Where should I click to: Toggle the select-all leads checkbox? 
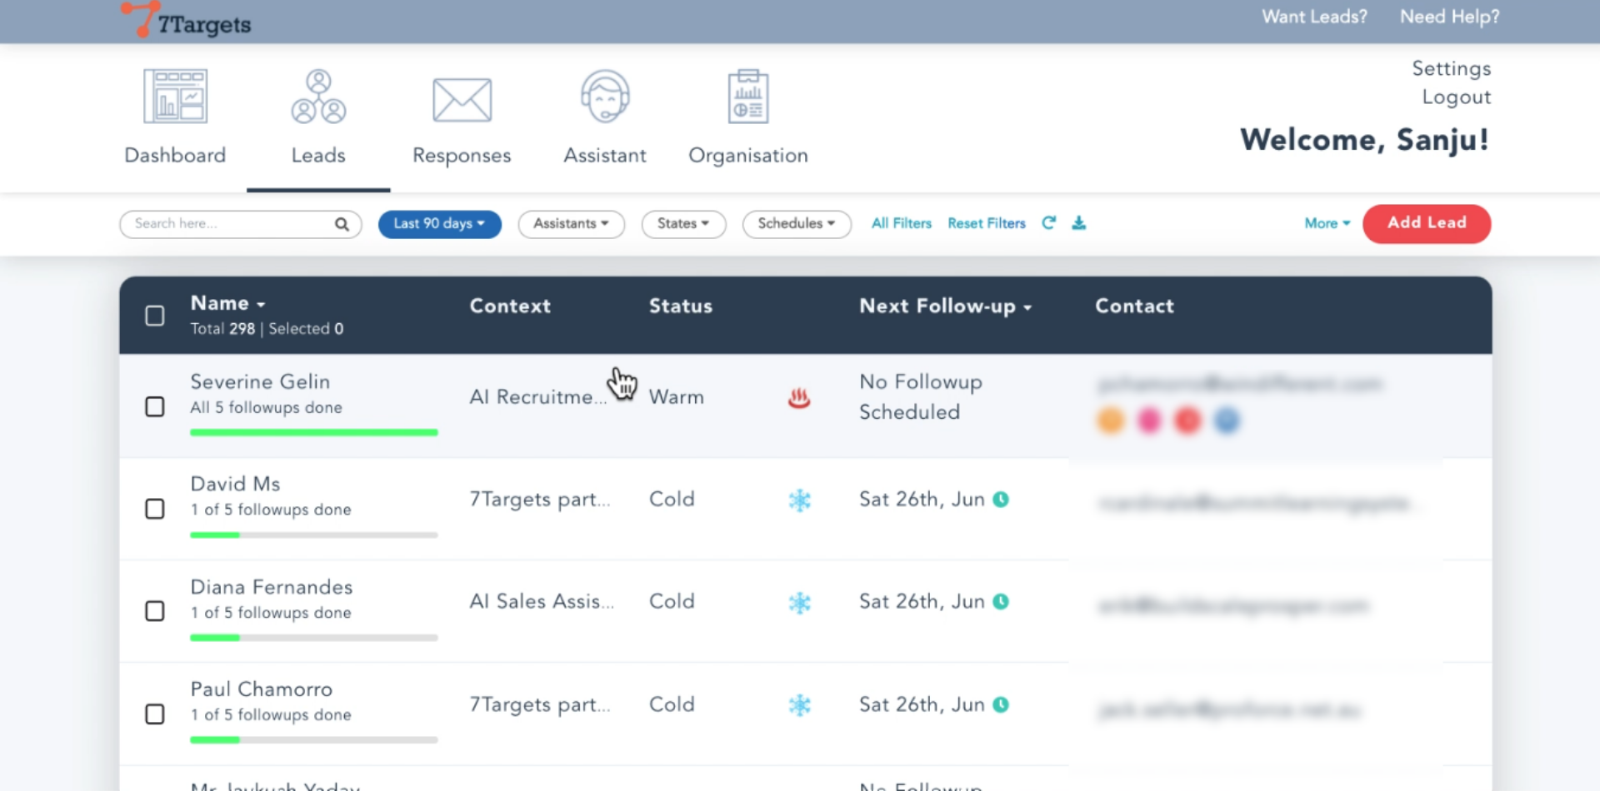click(155, 316)
